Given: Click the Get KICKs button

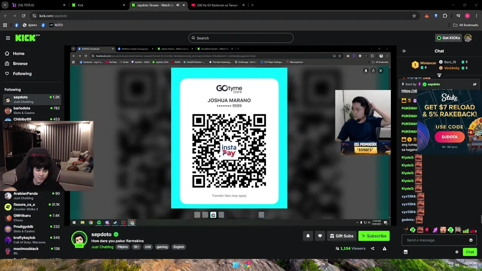Looking at the screenshot, I should [x=448, y=38].
